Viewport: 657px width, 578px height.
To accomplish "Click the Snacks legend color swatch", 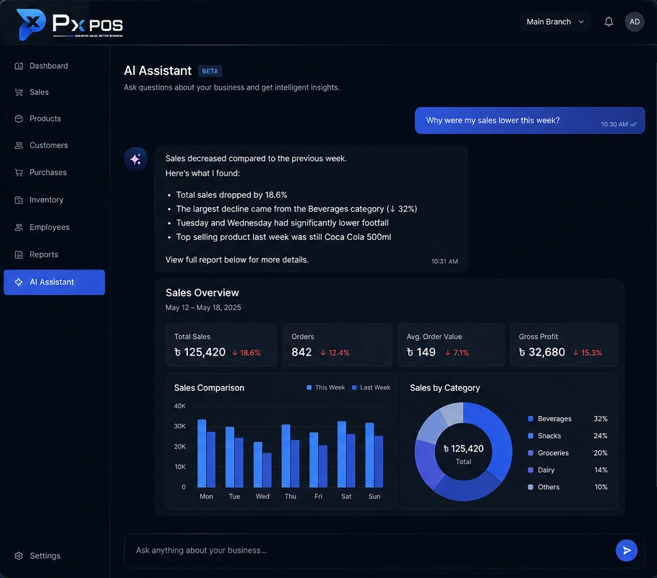I will click(531, 436).
